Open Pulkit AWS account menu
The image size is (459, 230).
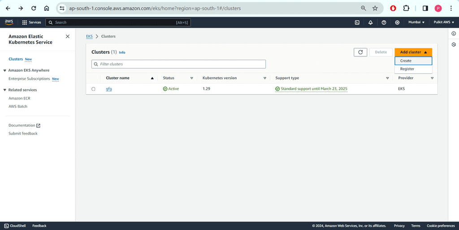(x=444, y=22)
